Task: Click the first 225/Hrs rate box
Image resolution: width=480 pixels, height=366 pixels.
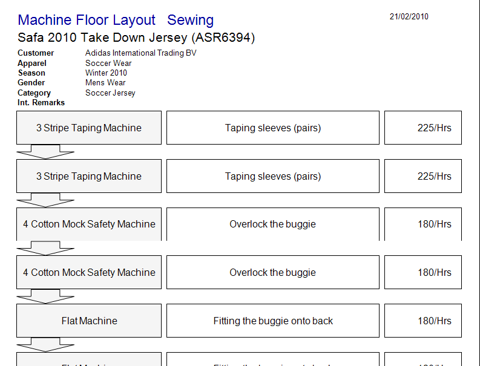Action: coord(423,128)
